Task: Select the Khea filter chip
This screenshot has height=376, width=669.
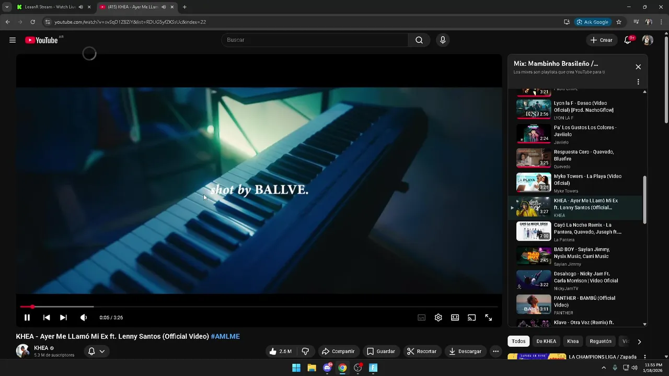Action: 573,342
